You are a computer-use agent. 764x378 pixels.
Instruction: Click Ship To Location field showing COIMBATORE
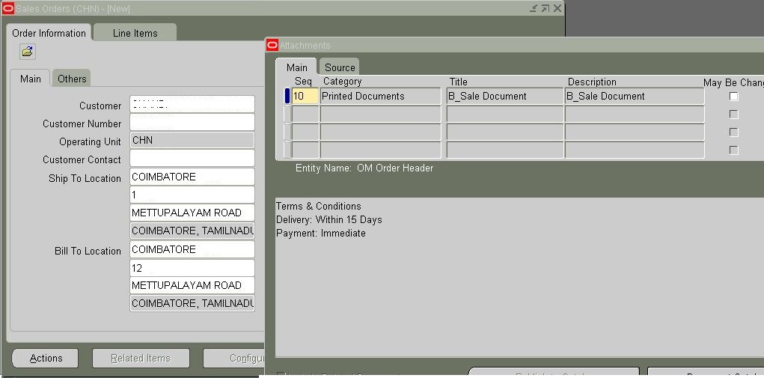pyautogui.click(x=192, y=177)
